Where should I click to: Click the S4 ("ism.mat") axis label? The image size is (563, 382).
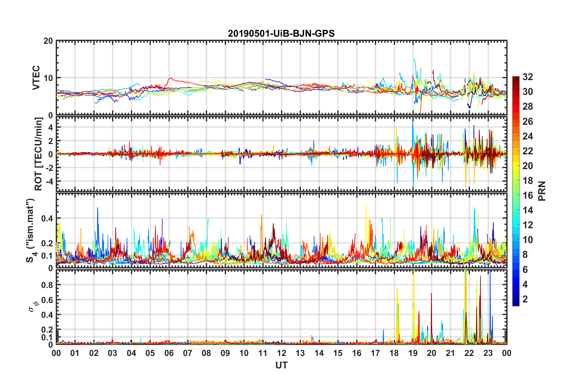[30, 230]
